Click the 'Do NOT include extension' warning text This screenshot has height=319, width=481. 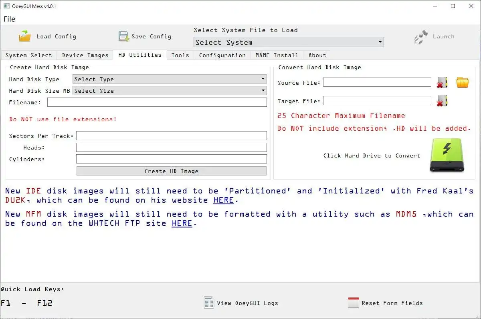point(374,128)
